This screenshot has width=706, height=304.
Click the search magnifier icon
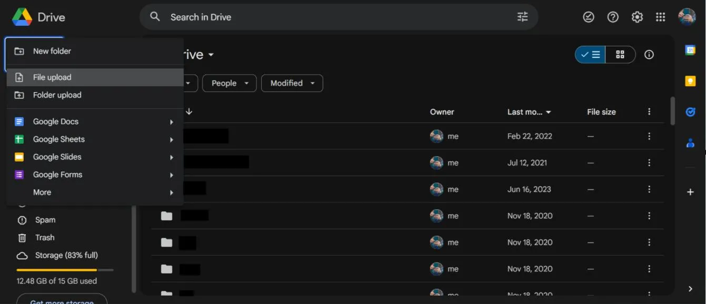point(155,17)
